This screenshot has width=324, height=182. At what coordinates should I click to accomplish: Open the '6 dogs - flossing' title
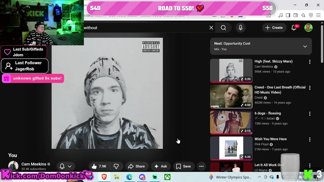click(268, 113)
